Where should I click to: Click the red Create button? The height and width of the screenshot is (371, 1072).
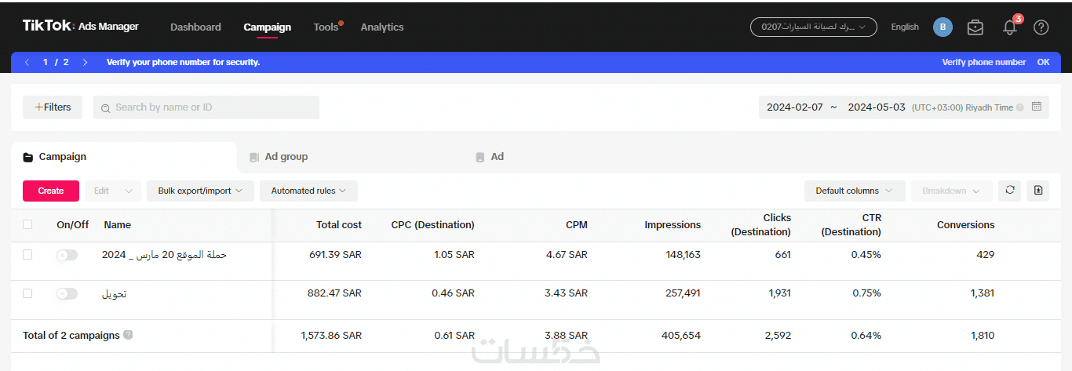pos(51,191)
